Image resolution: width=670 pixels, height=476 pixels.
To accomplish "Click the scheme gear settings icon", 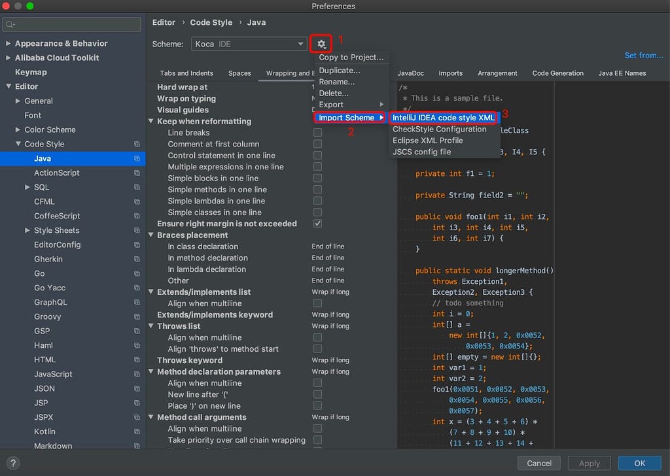I will [321, 44].
